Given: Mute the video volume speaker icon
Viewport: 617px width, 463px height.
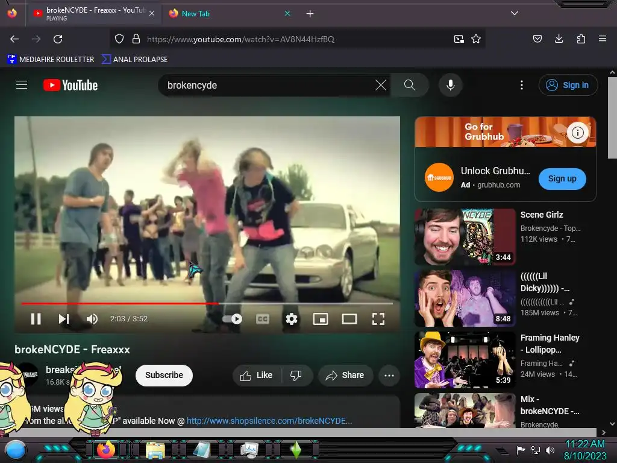Looking at the screenshot, I should pos(92,319).
